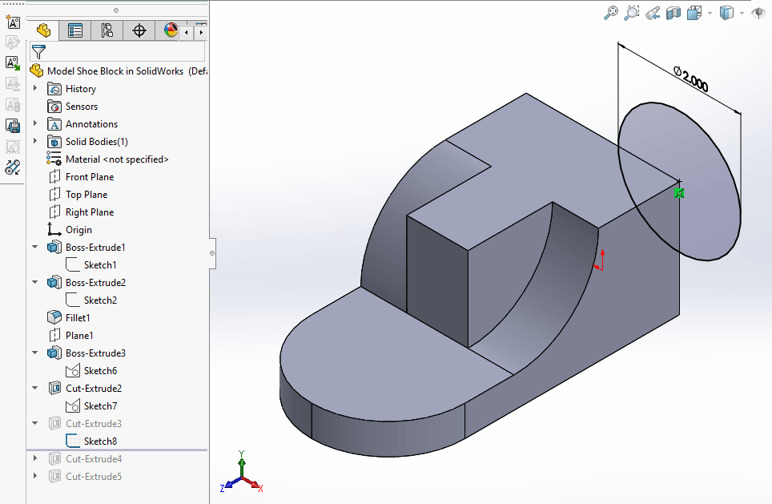
Task: Select Fillet1 in the feature tree
Action: [78, 318]
